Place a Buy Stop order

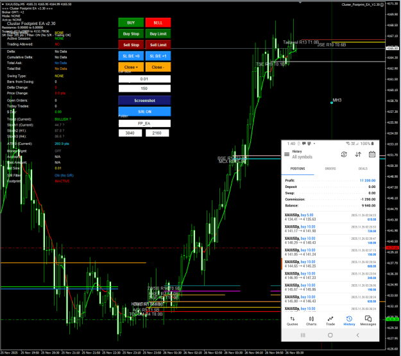131,34
